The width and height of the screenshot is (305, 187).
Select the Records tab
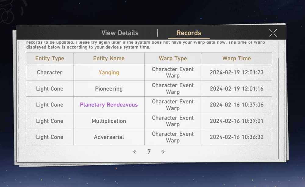[189, 33]
